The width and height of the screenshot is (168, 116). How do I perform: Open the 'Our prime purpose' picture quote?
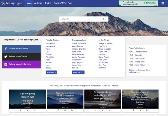click(140, 99)
